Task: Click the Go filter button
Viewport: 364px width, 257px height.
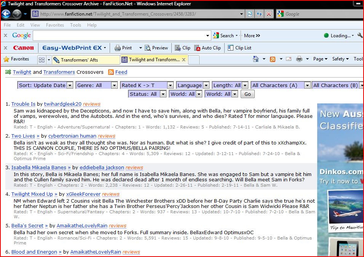Action: (x=247, y=94)
